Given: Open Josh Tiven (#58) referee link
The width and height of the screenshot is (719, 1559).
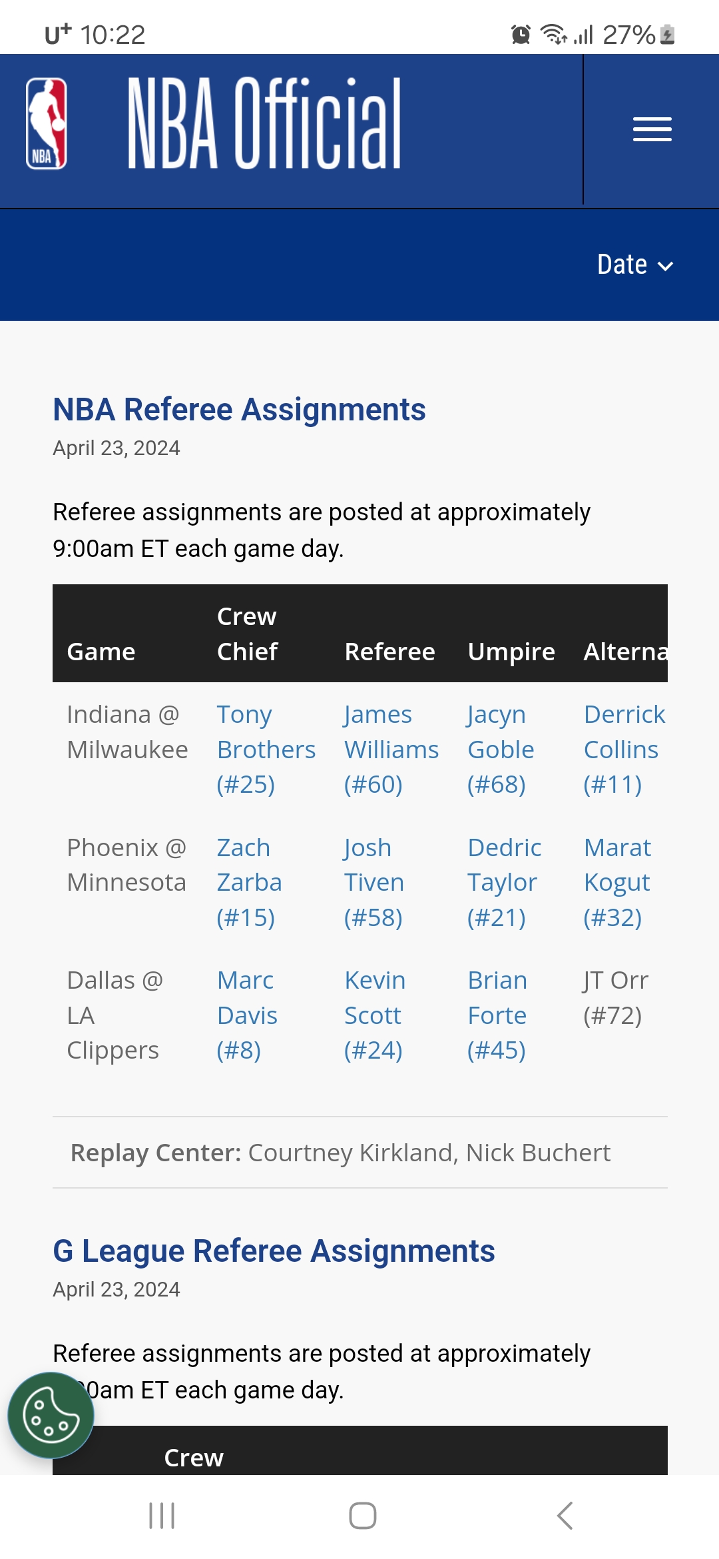Looking at the screenshot, I should pos(373,882).
